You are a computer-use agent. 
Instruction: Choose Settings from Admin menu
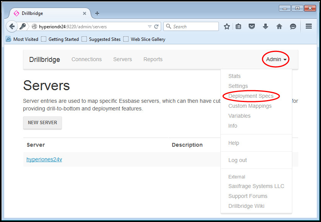point(238,86)
